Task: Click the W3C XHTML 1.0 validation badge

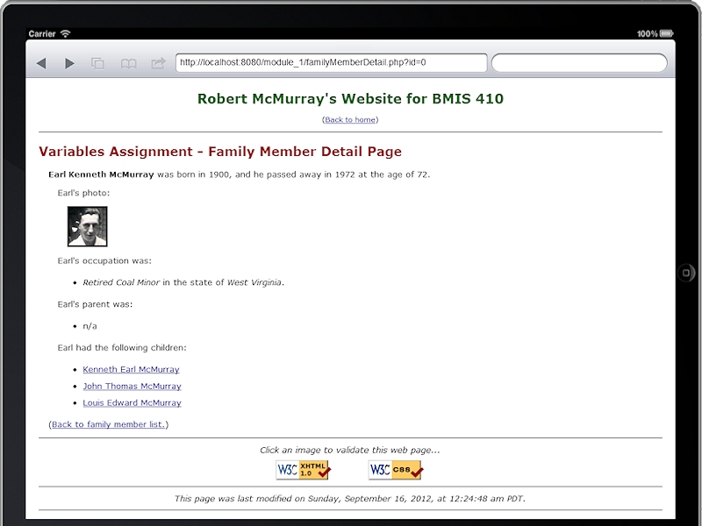Action: click(x=304, y=470)
